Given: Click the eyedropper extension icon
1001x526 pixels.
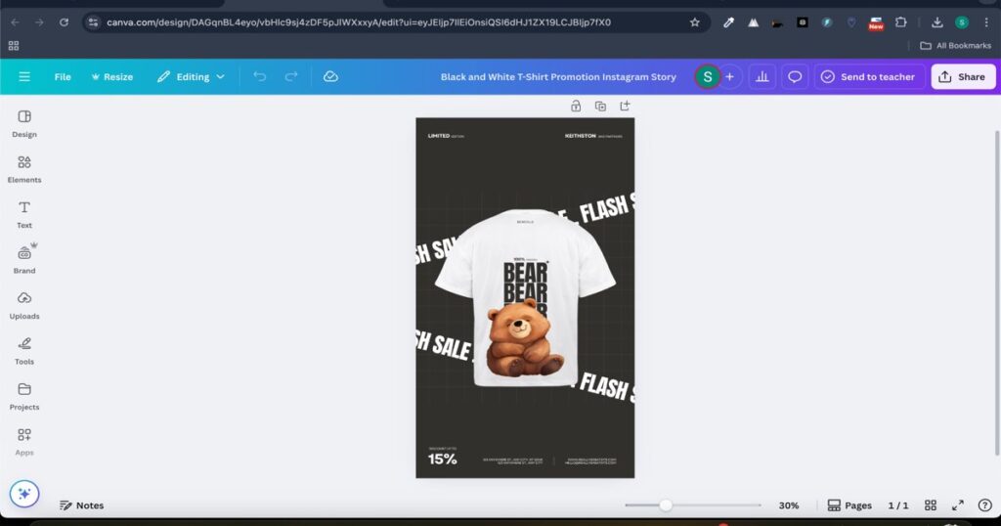Looking at the screenshot, I should click(x=728, y=22).
